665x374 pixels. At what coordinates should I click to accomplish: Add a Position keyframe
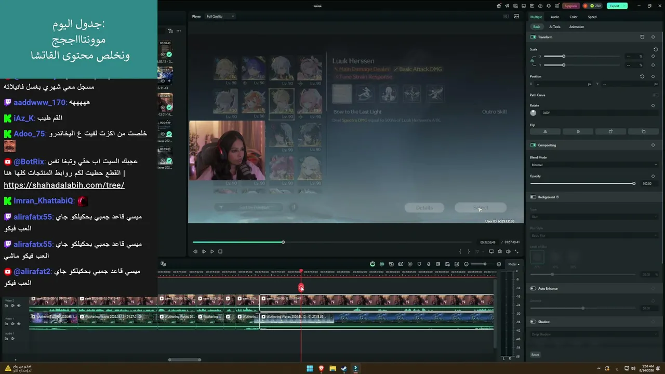point(653,76)
